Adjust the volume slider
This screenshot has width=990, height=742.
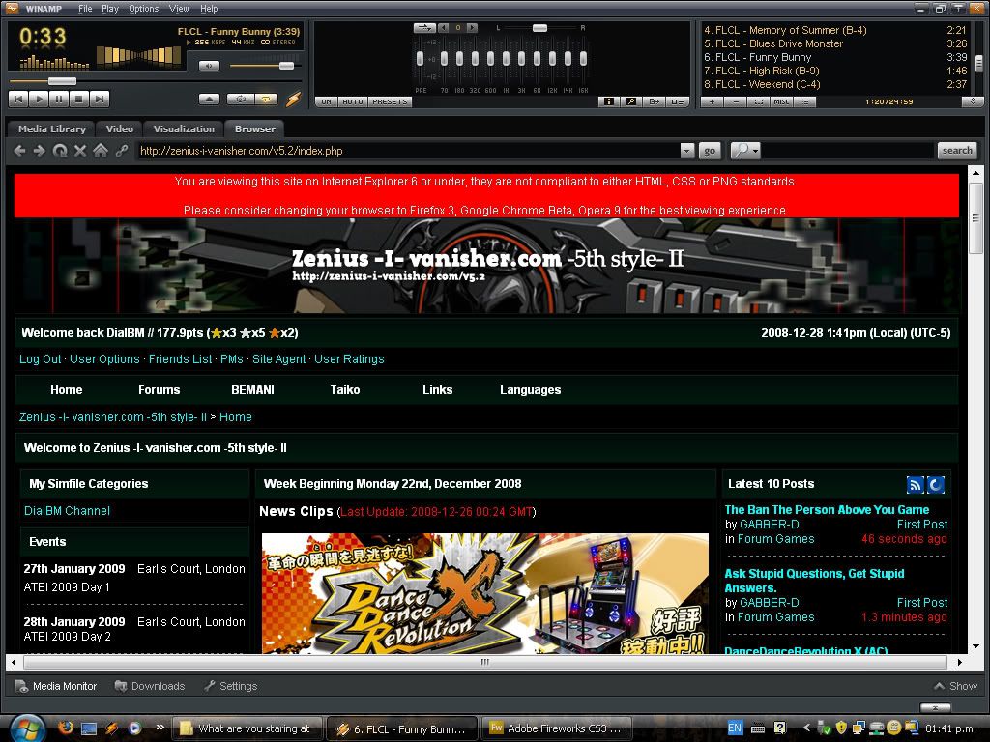[x=264, y=66]
